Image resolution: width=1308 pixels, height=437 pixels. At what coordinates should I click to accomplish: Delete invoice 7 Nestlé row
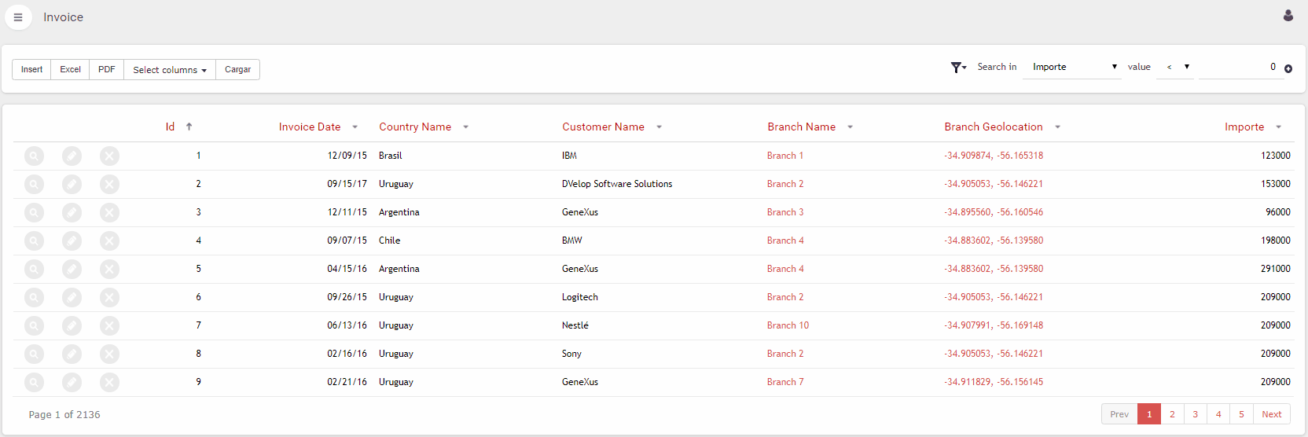pos(109,325)
